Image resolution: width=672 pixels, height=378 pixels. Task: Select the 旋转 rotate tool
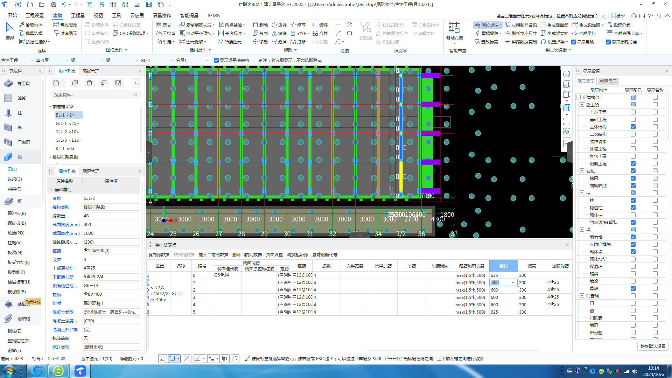(x=279, y=25)
